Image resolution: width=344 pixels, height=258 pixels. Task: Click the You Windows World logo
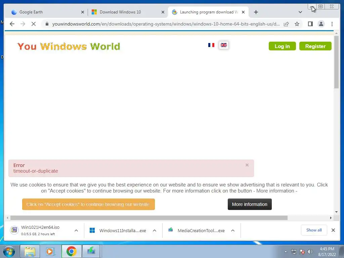coord(69,46)
